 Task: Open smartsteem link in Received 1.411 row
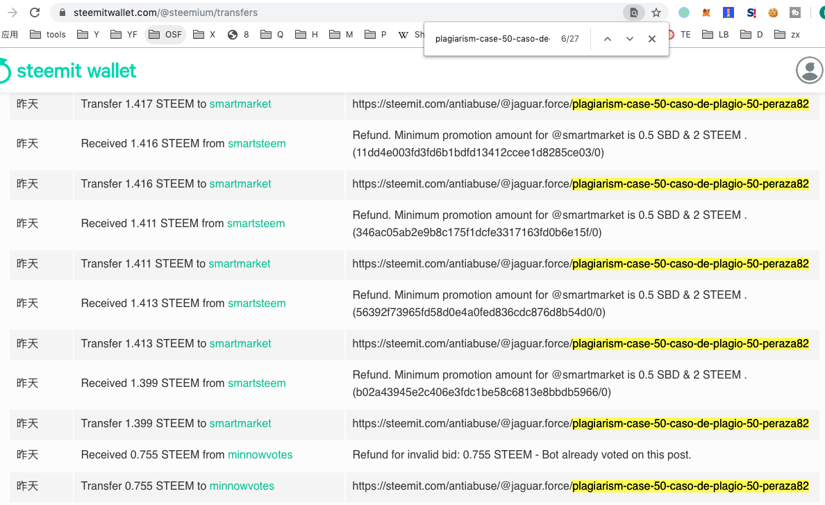(x=256, y=224)
